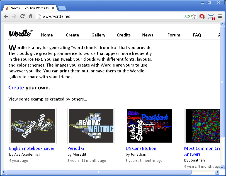Viewport: 226px width, 176px height.
Task: Open the Home navigation item
Action: tap(47, 35)
